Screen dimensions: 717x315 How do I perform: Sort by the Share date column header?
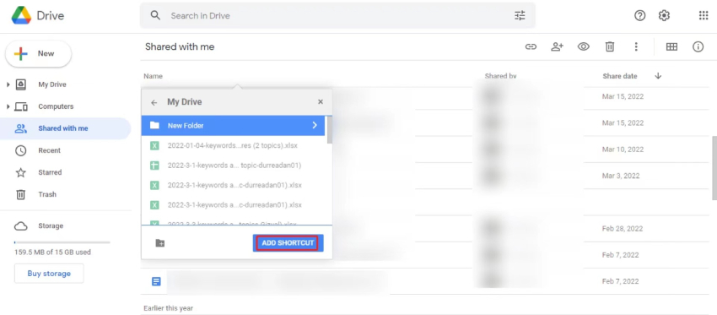click(620, 76)
